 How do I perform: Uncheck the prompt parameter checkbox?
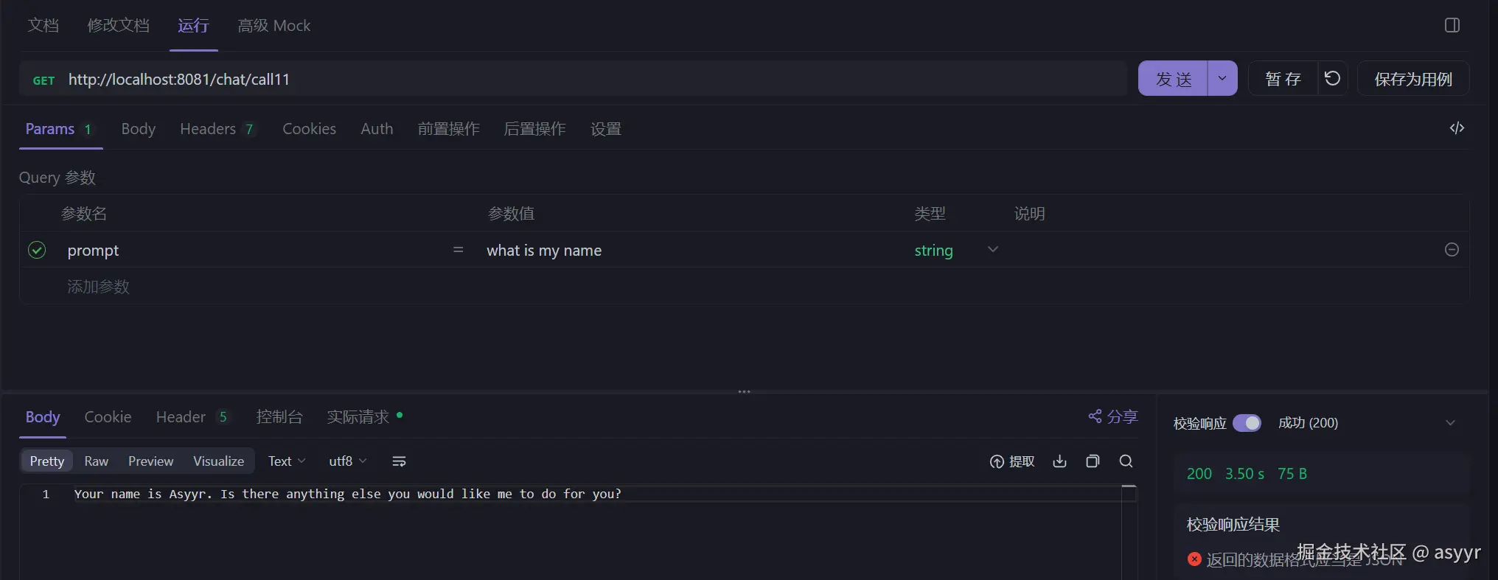point(37,251)
